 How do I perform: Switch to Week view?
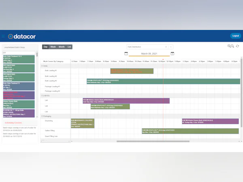[53, 47]
